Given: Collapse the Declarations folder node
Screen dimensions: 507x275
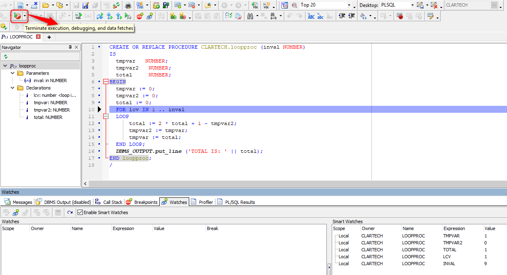Looking at the screenshot, I should 12,88.
